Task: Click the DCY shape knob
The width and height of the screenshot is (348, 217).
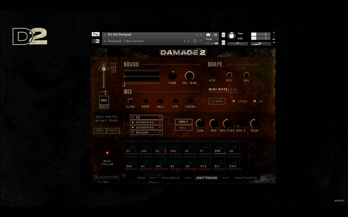Action: 229,75
